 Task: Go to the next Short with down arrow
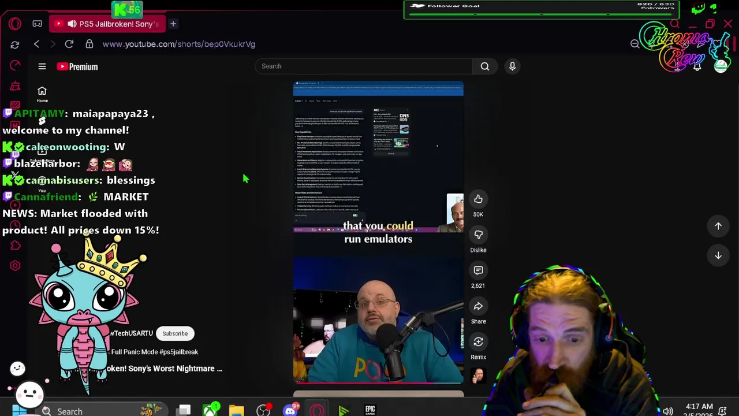(718, 255)
